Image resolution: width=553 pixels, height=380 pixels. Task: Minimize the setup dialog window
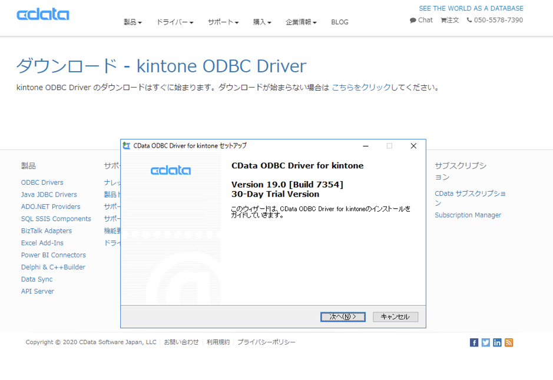pyautogui.click(x=366, y=146)
